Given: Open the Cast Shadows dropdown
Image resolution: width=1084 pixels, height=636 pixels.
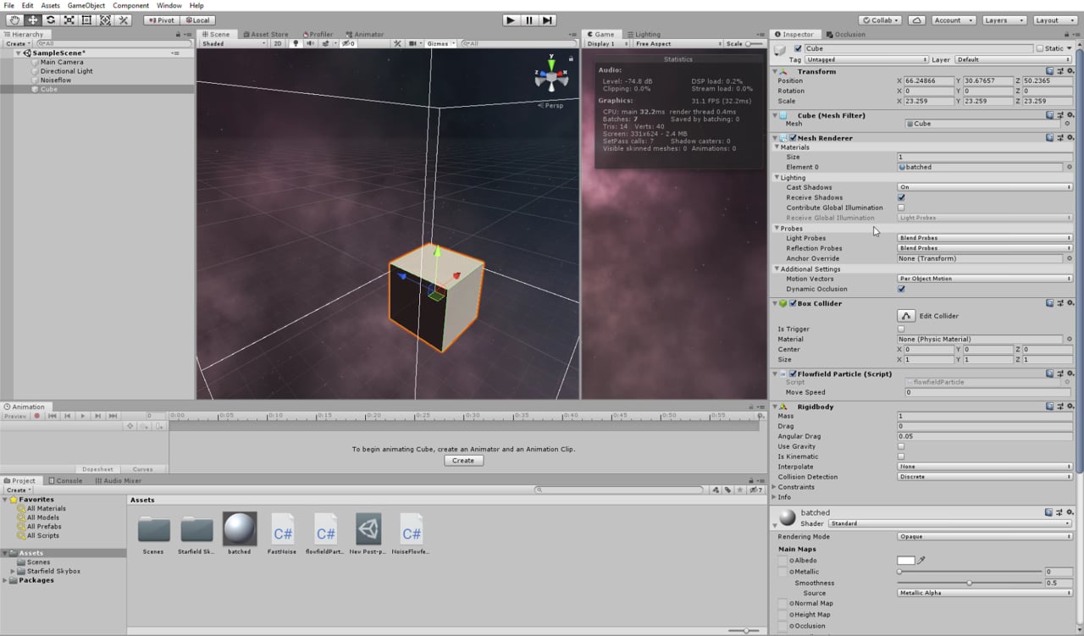Looking at the screenshot, I should (x=984, y=187).
